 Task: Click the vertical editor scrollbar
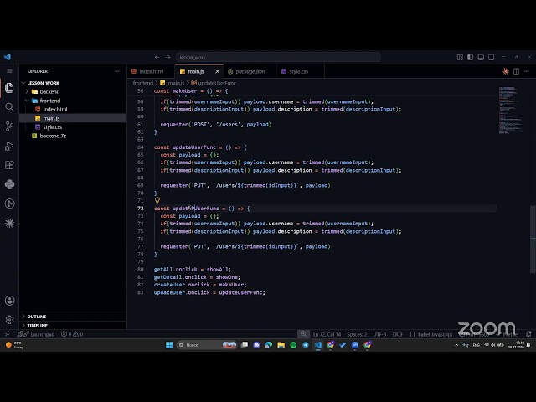[x=533, y=239]
